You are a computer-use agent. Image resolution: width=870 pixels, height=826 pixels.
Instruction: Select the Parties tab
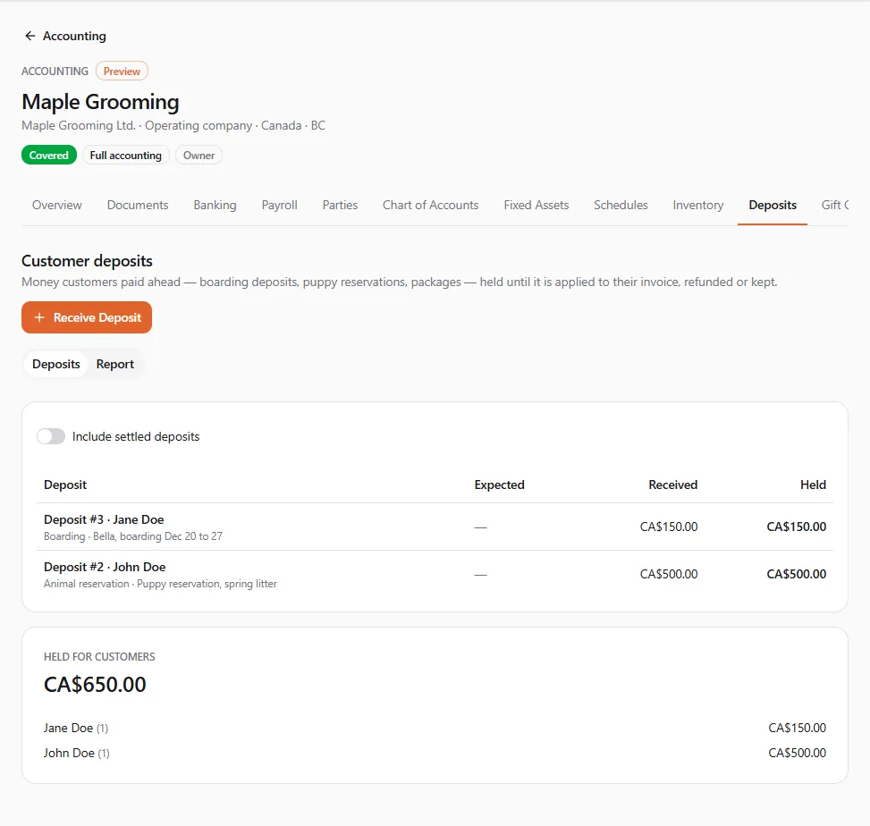click(340, 206)
